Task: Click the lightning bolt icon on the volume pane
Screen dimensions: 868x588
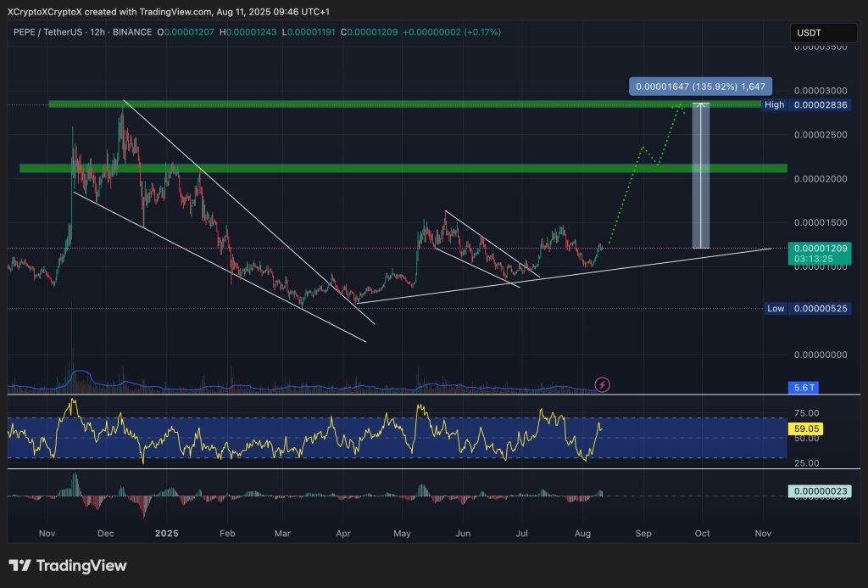Action: [601, 386]
